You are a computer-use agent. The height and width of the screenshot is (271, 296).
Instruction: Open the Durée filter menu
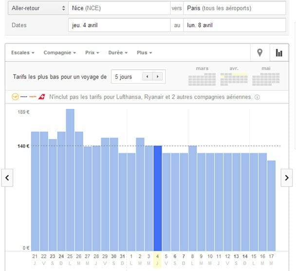click(119, 53)
